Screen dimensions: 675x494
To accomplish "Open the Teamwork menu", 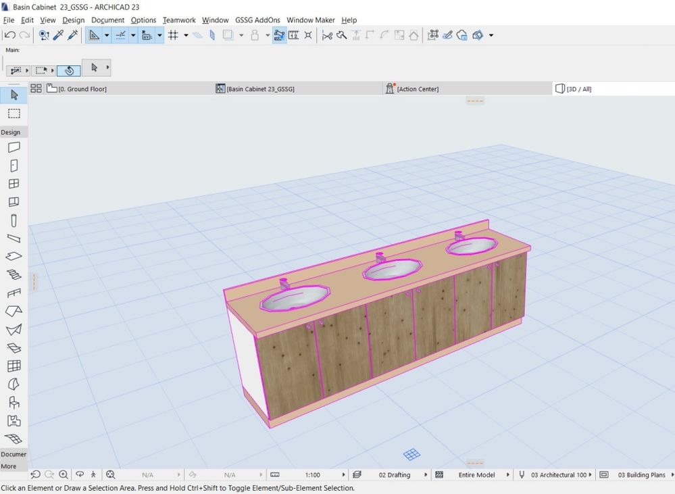I will [178, 20].
